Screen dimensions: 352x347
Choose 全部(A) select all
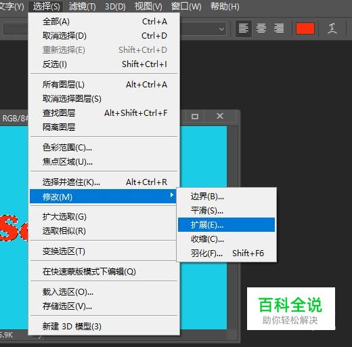pyautogui.click(x=104, y=22)
